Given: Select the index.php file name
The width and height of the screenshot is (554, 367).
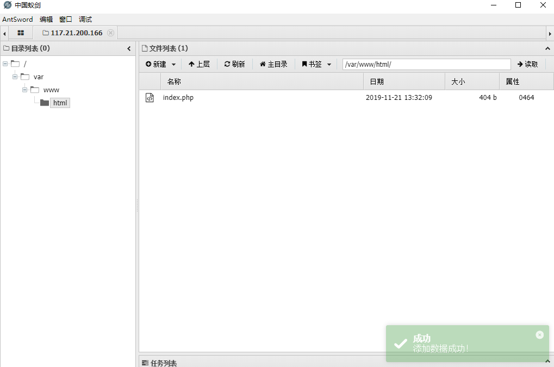Looking at the screenshot, I should (178, 97).
